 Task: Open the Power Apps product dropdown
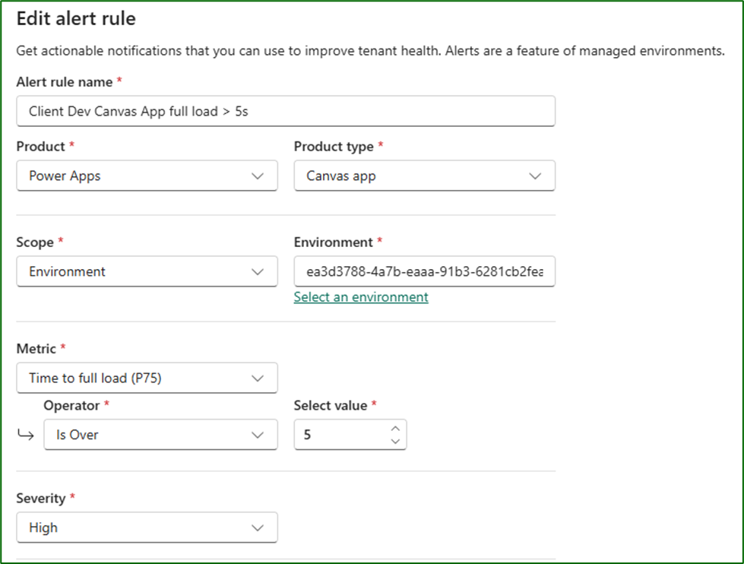(137, 176)
